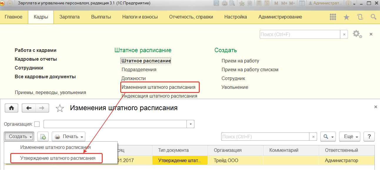Click the Save disk icon in title bar
380x170 pixels.
point(216,4)
